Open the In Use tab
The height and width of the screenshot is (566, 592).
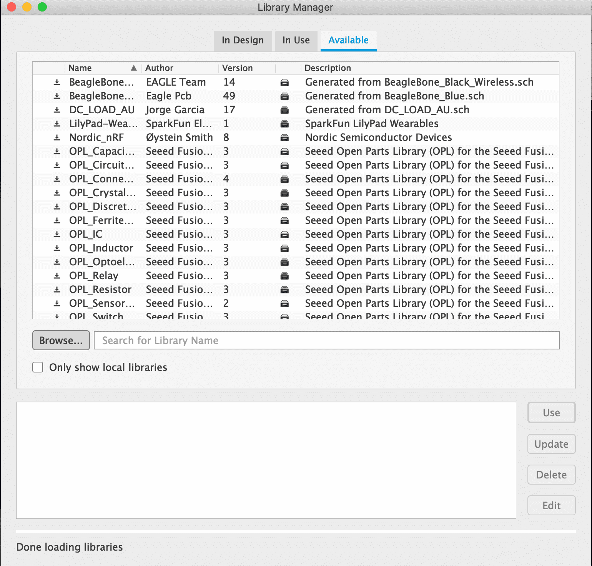point(296,40)
